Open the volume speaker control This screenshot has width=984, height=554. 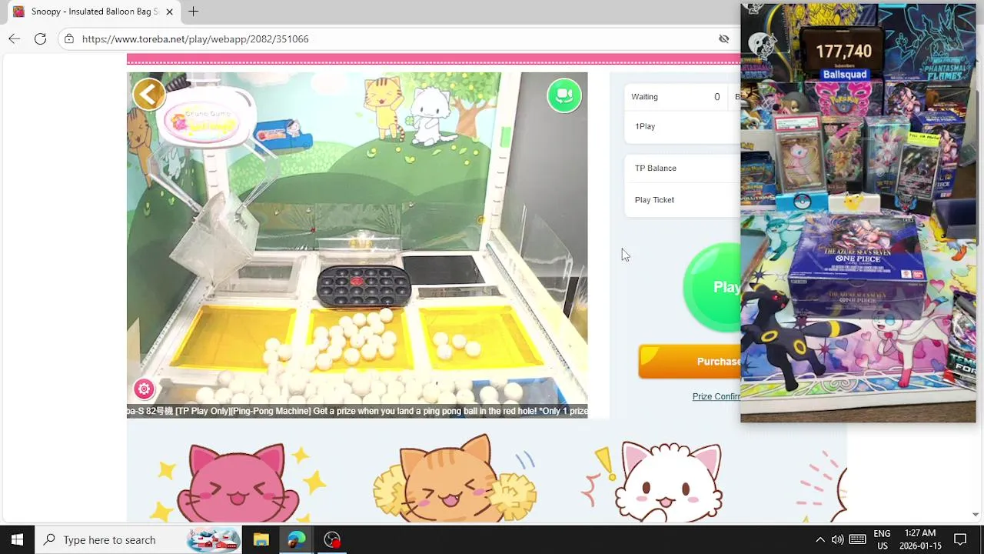tap(837, 539)
